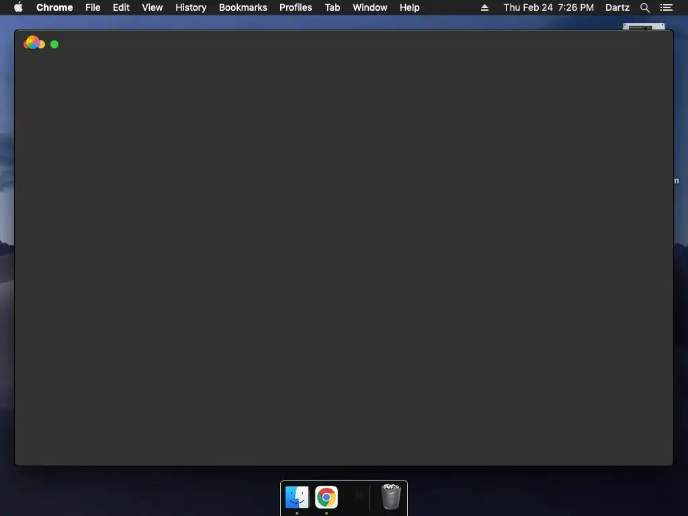Screen dimensions: 688x516
Task: Open the Chrome application menu
Action: click(x=54, y=7)
